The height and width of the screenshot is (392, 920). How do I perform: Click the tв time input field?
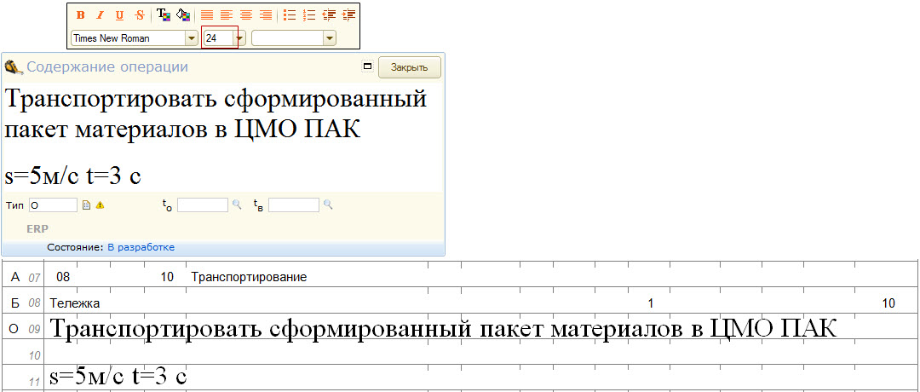[294, 205]
